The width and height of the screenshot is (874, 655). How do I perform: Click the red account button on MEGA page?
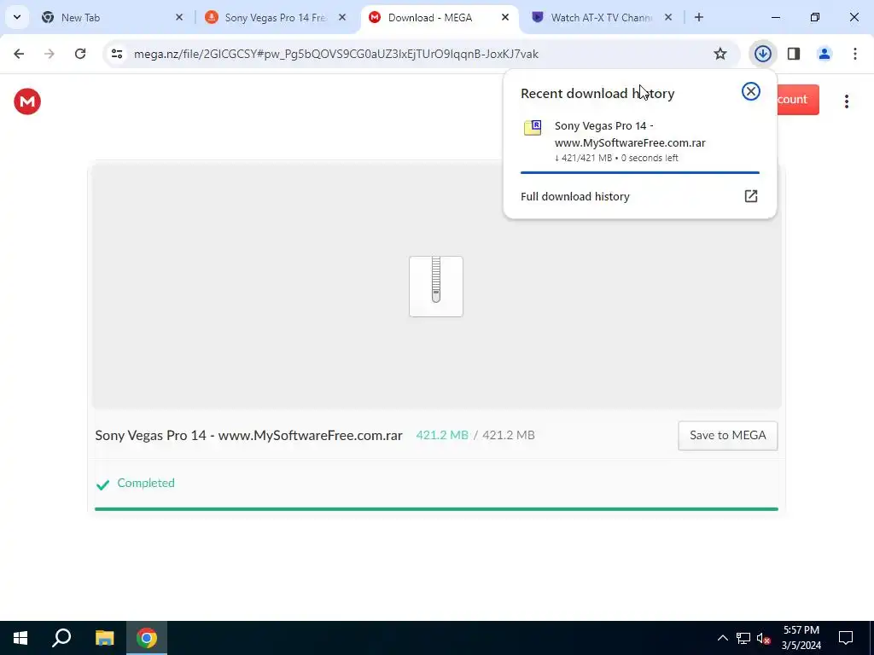click(x=798, y=100)
